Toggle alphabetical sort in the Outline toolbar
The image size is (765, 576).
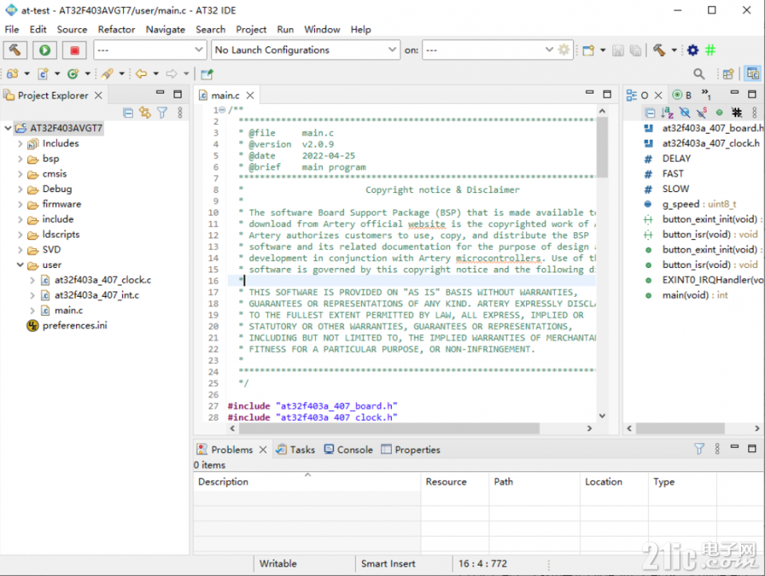(667, 113)
